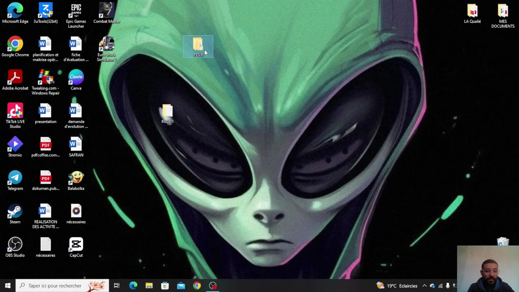Select the demande d'evolution Word document
This screenshot has width=519, height=292.
pos(76,116)
